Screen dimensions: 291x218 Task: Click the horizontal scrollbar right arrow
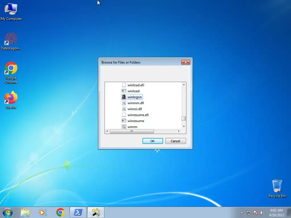point(179,131)
